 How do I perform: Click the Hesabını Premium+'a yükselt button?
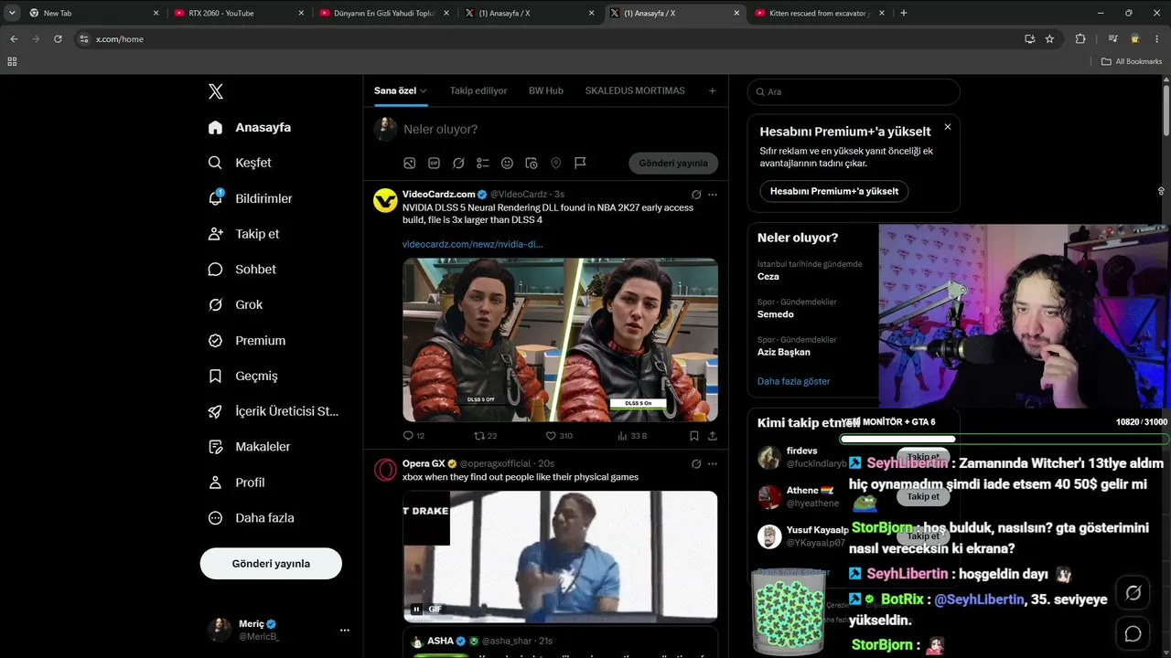pyautogui.click(x=834, y=191)
